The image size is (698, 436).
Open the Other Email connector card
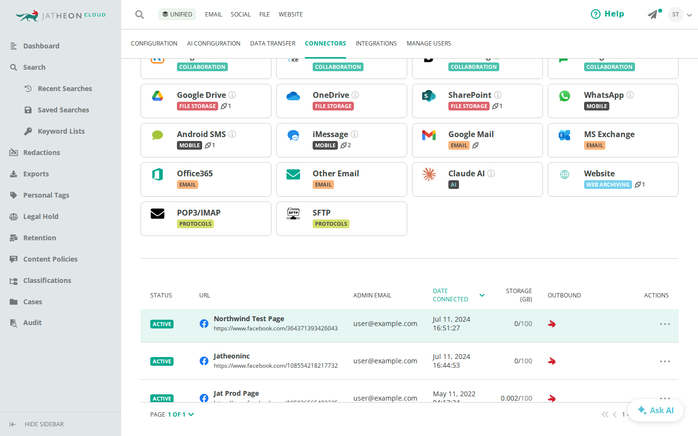click(342, 179)
